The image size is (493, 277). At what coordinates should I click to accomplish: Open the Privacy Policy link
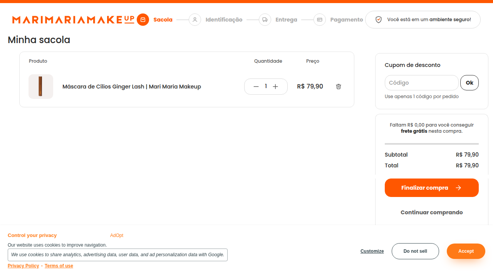[23, 266]
